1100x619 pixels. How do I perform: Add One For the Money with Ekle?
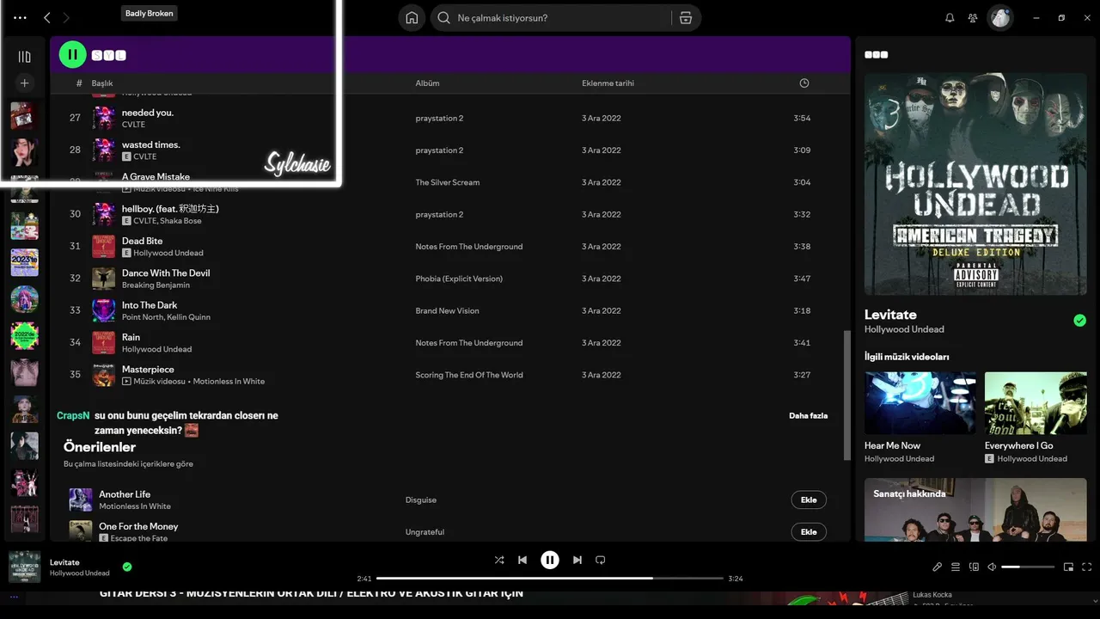809,531
